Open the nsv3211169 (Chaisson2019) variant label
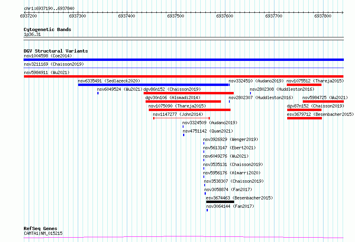 click(54, 64)
